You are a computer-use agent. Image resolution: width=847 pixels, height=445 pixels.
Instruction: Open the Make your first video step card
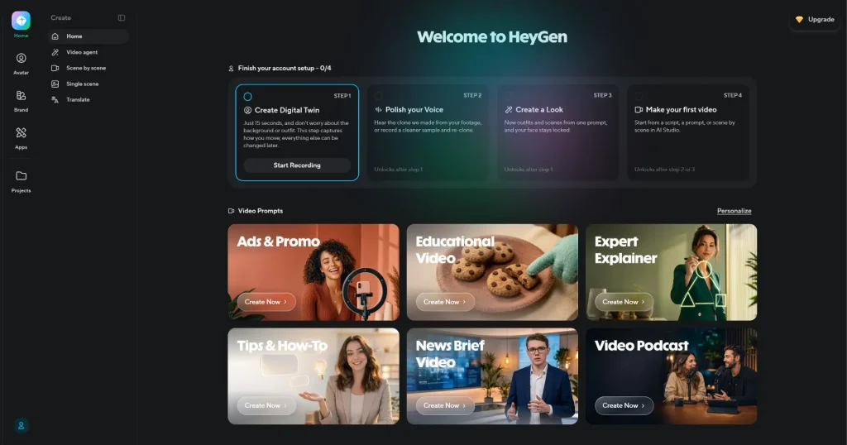(x=688, y=132)
